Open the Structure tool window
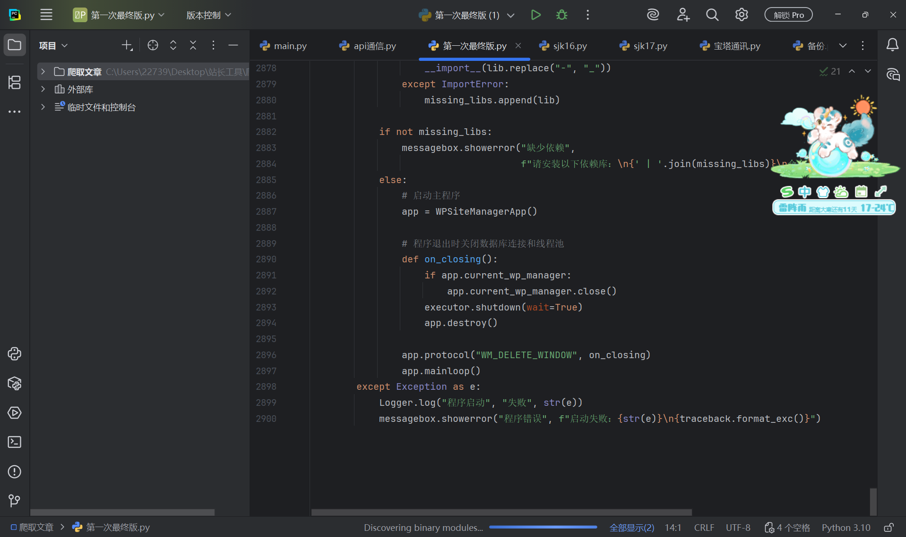906x537 pixels. point(14,83)
